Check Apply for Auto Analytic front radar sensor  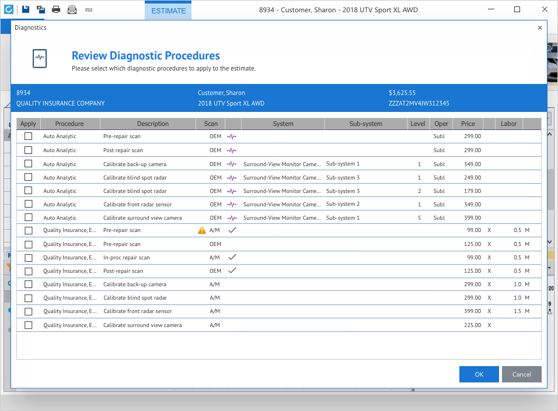tap(29, 203)
